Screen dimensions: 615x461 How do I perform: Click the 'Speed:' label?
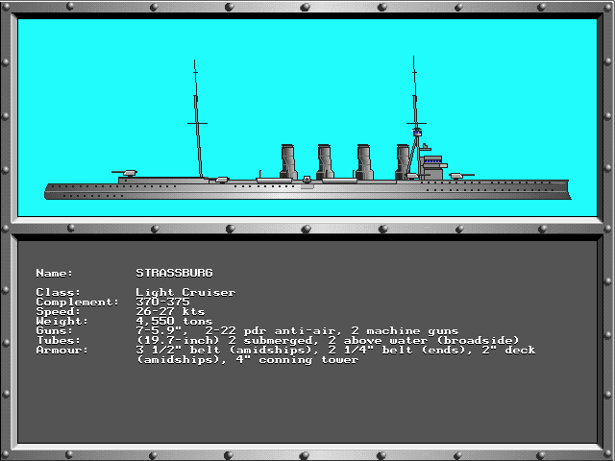pyautogui.click(x=58, y=311)
